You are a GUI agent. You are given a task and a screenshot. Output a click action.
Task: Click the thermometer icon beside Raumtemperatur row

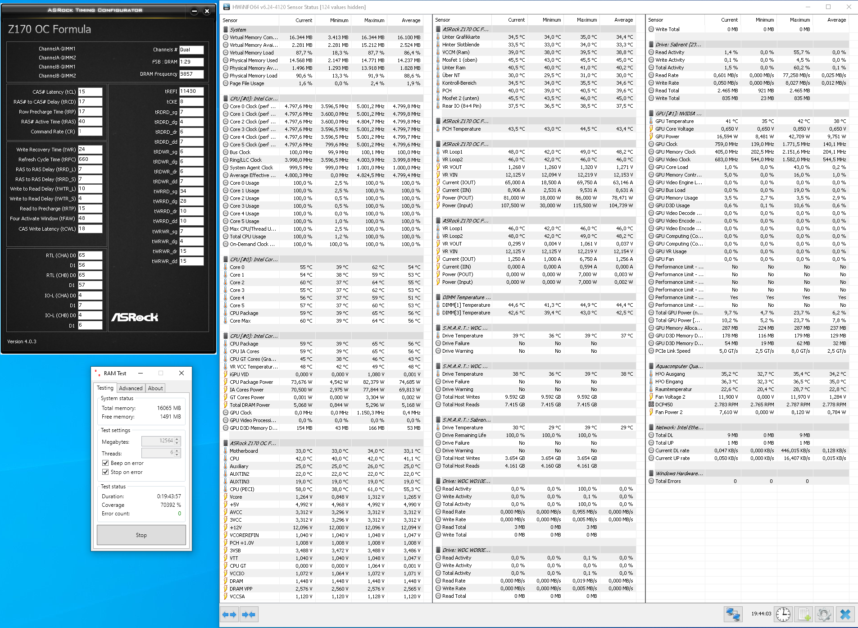(651, 389)
